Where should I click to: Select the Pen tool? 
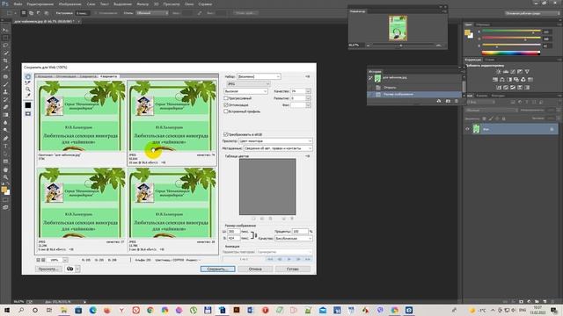click(5, 139)
